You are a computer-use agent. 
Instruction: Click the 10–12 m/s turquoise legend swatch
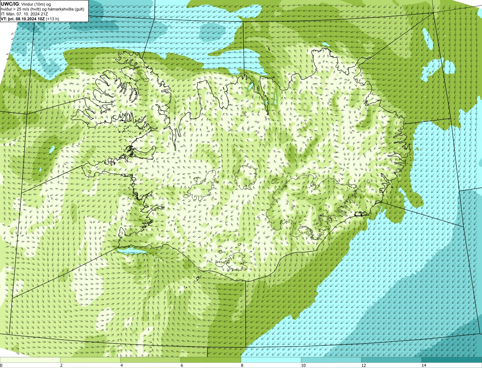(x=331, y=360)
